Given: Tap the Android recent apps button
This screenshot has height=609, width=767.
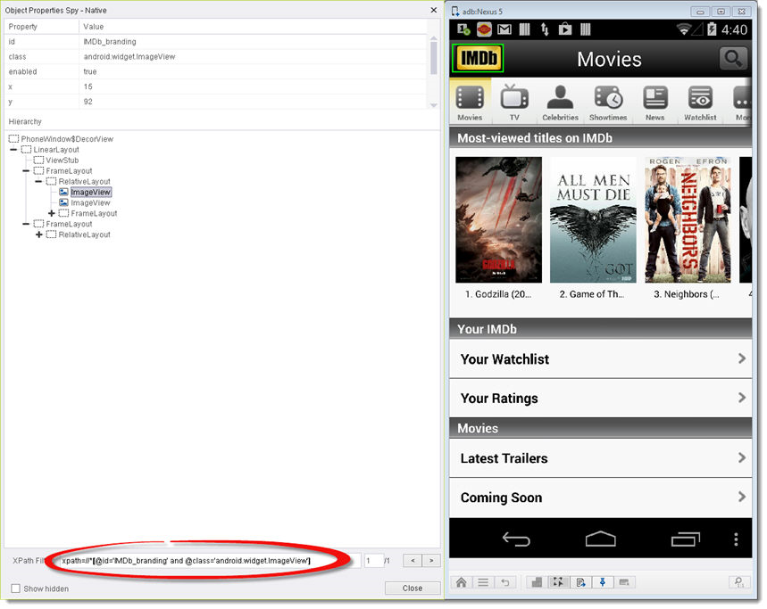Looking at the screenshot, I should point(685,539).
